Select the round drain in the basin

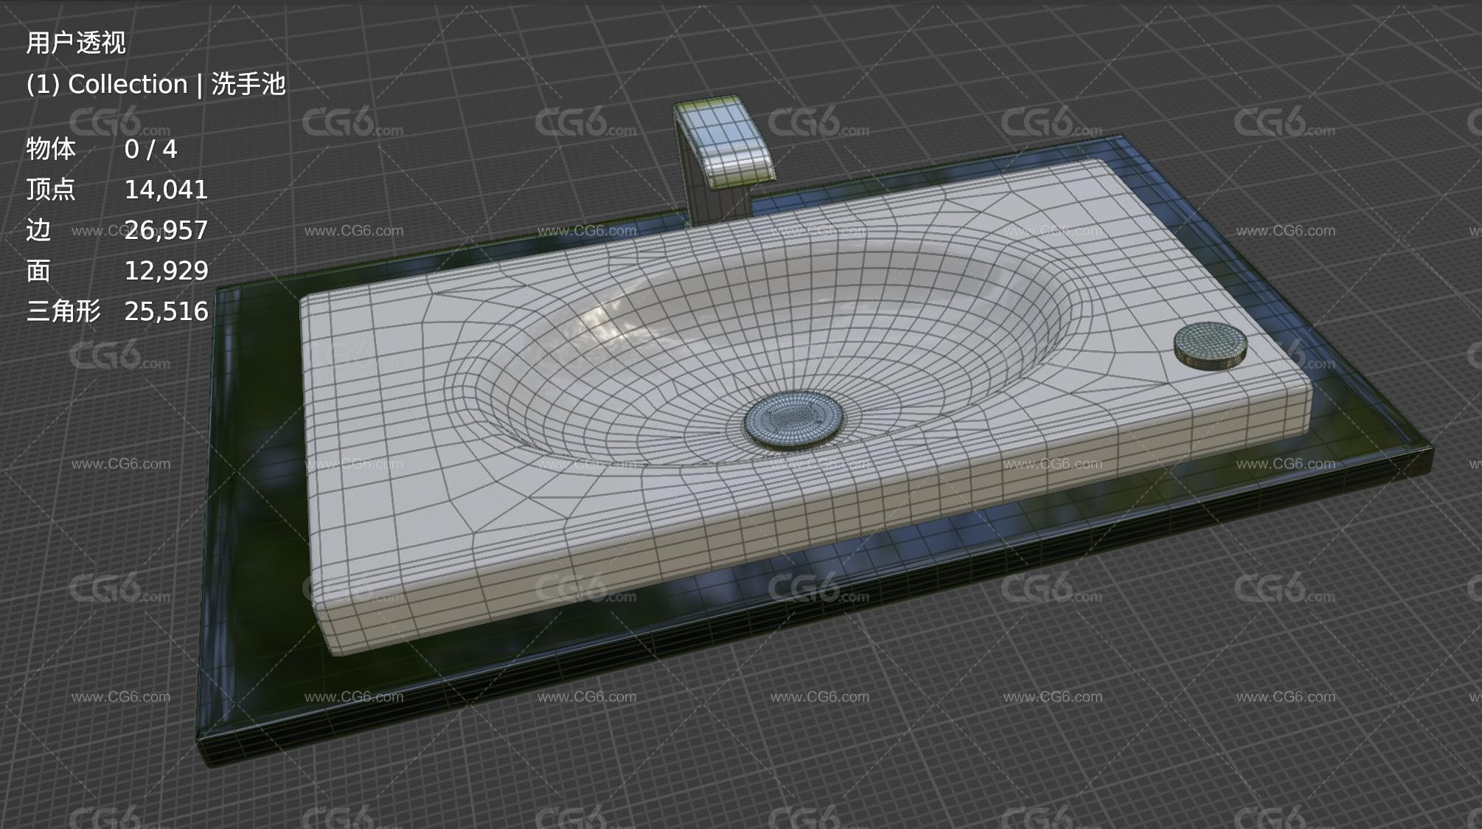(x=793, y=420)
